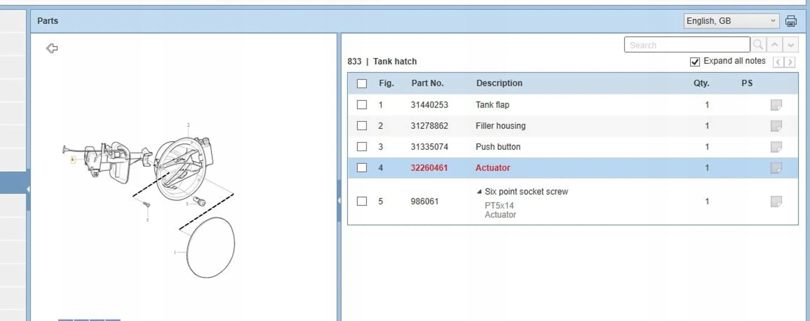This screenshot has width=810, height=321.
Task: Collapse the Six point socket screw notes
Action: coord(479,192)
